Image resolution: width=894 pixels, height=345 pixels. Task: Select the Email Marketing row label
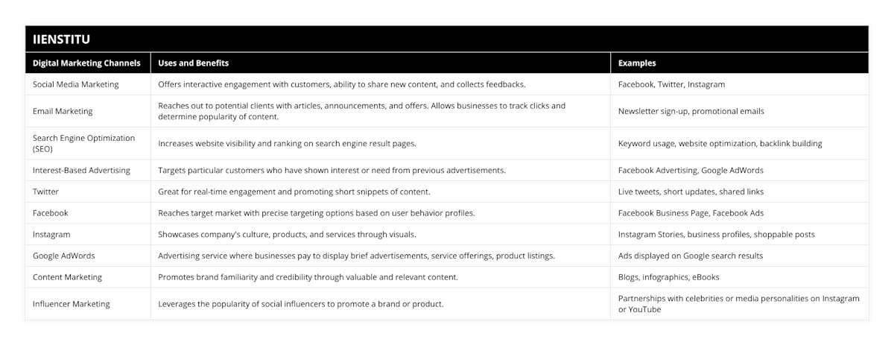pyautogui.click(x=63, y=111)
